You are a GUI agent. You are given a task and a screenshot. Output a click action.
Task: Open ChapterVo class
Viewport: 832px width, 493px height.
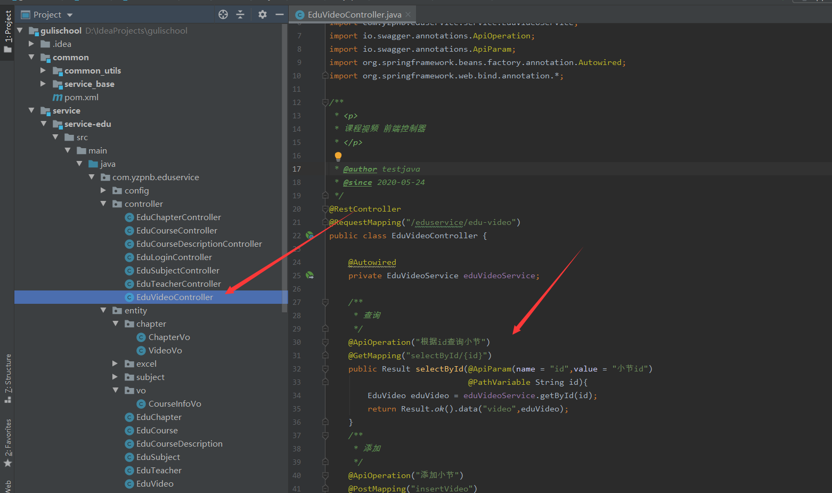(169, 337)
